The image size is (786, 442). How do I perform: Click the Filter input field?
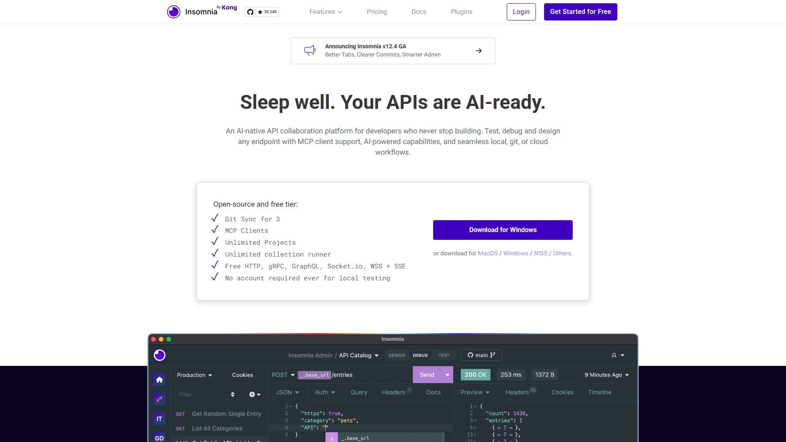point(199,394)
